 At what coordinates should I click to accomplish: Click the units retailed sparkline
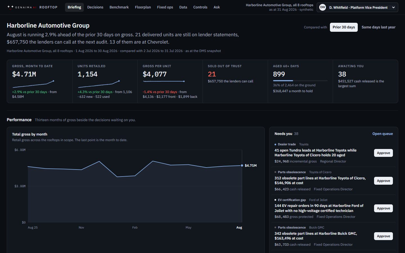pos(99,84)
